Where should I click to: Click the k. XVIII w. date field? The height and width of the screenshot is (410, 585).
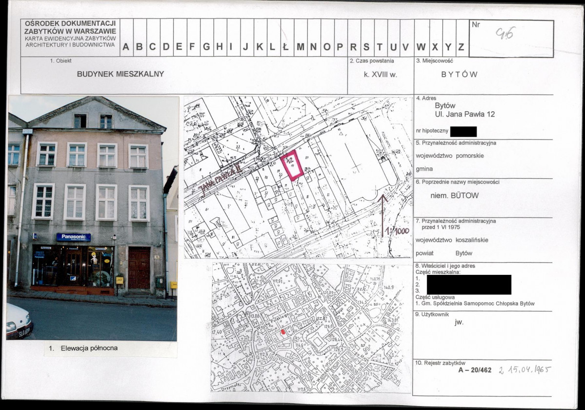(381, 74)
